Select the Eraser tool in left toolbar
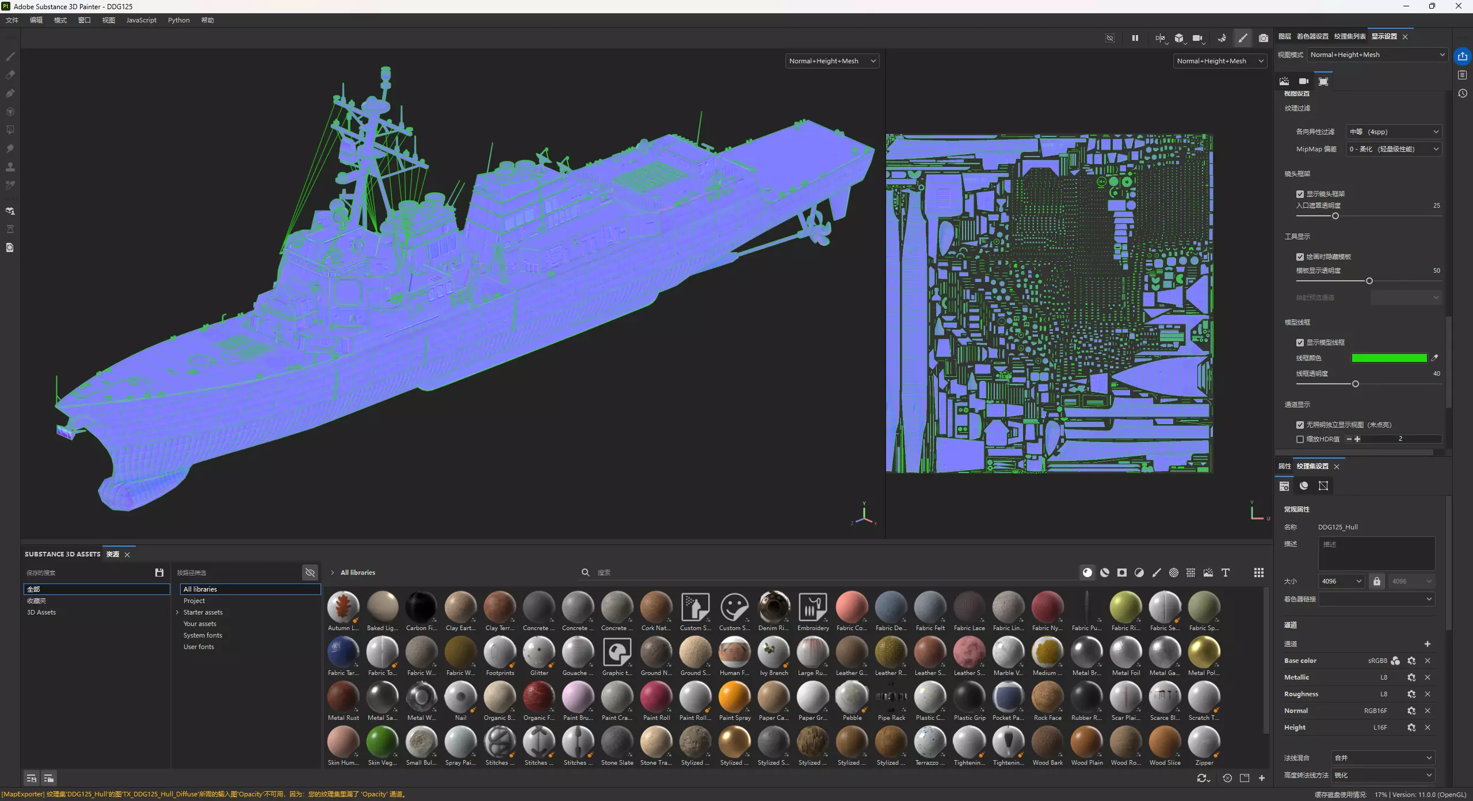 point(10,75)
